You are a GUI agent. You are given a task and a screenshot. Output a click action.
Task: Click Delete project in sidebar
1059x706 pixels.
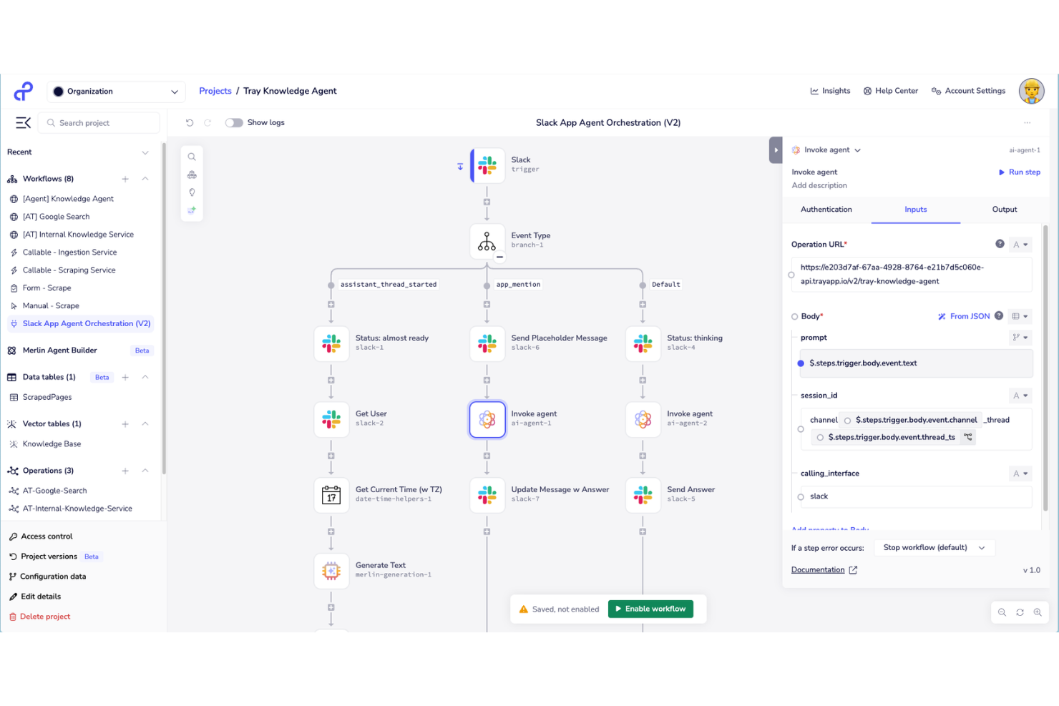click(x=39, y=617)
